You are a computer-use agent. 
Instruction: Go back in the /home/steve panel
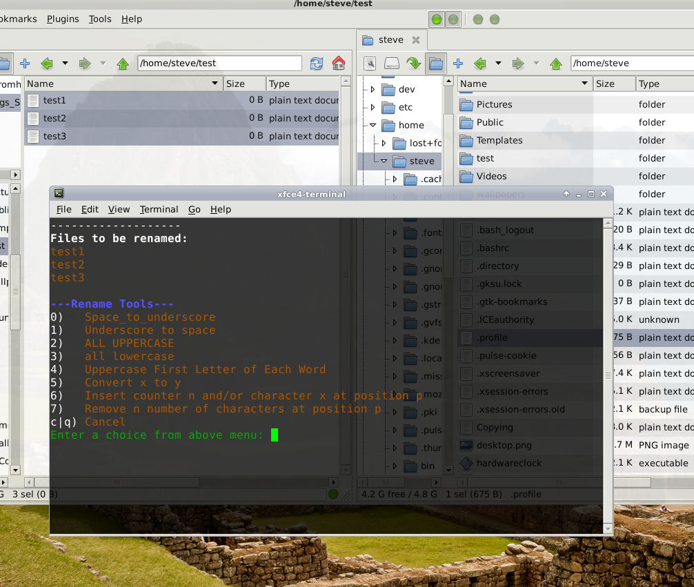click(x=479, y=63)
